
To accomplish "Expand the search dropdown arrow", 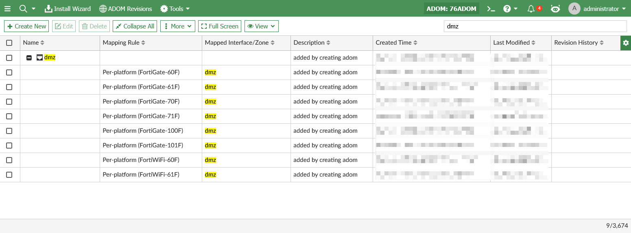I will [33, 9].
